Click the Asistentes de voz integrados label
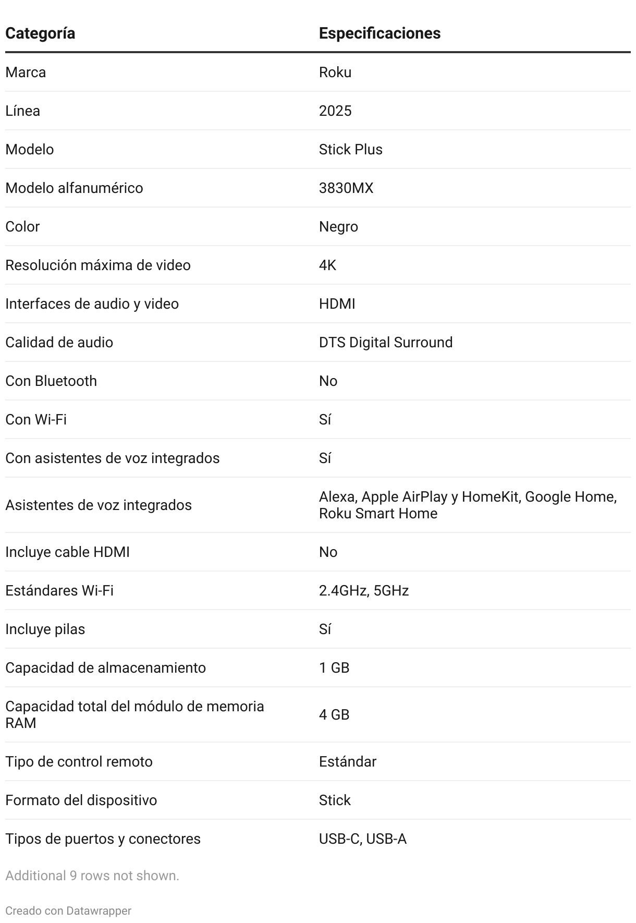 click(x=99, y=505)
